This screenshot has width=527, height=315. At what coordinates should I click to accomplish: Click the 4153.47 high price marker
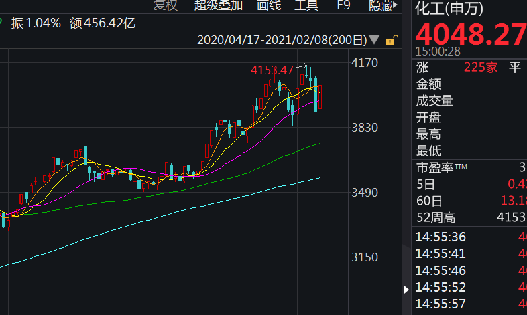[272, 70]
